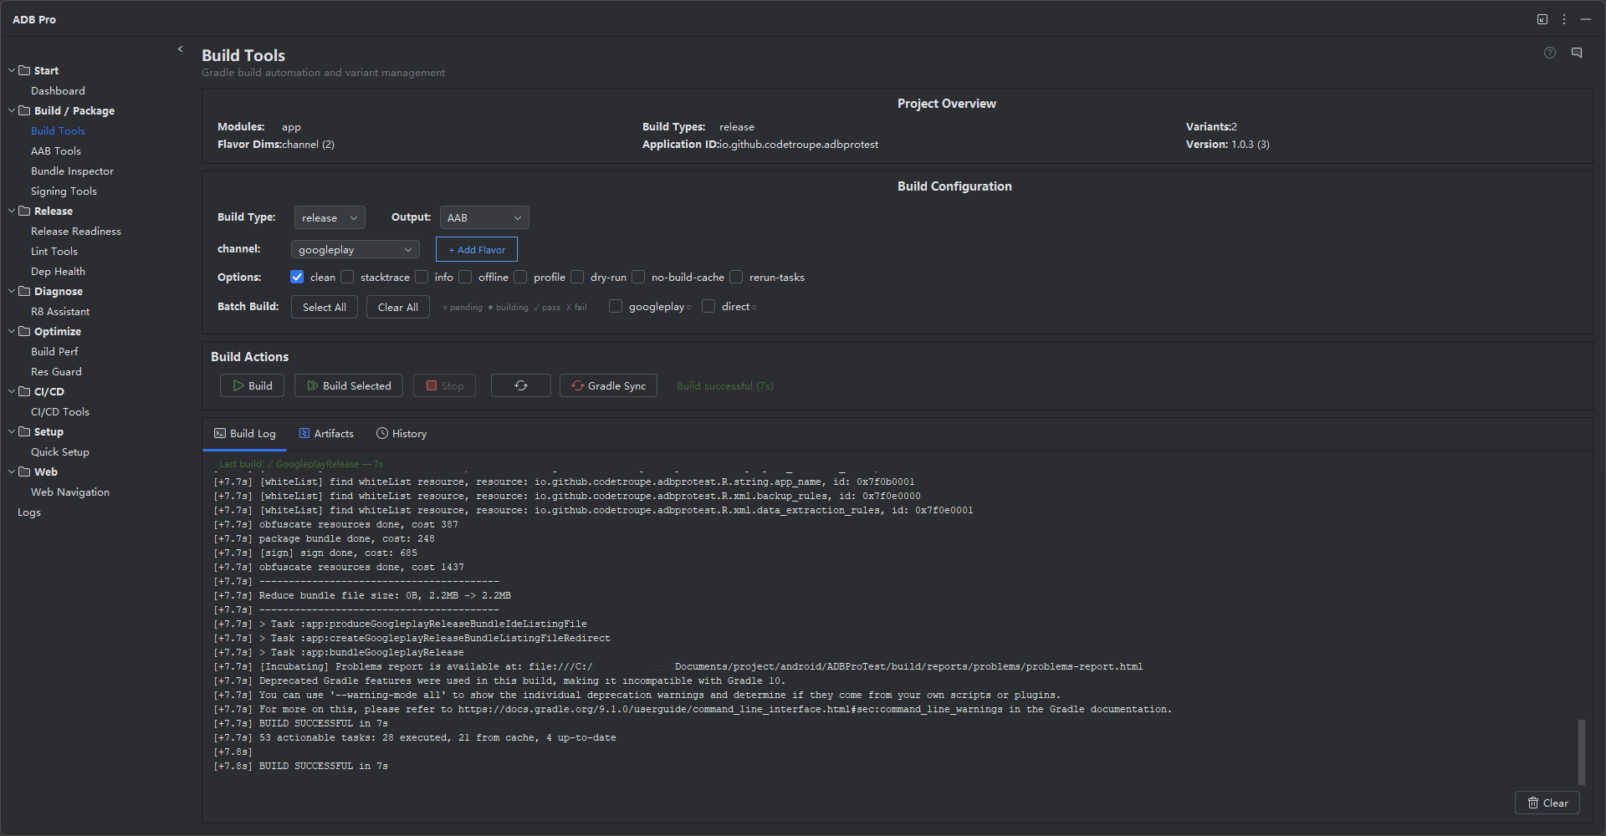1606x836 pixels.
Task: Click the Build / Package folder icon
Action: [x=24, y=110]
